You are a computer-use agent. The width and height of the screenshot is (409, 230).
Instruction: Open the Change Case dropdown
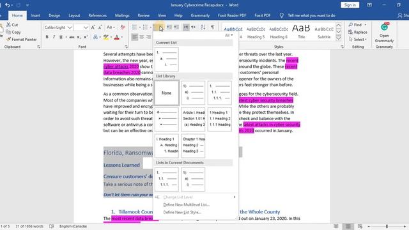click(x=111, y=27)
